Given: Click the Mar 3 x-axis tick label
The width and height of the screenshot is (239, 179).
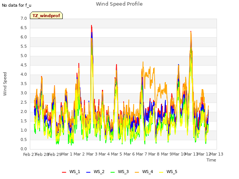Looking at the screenshot, I should pos(92,154).
